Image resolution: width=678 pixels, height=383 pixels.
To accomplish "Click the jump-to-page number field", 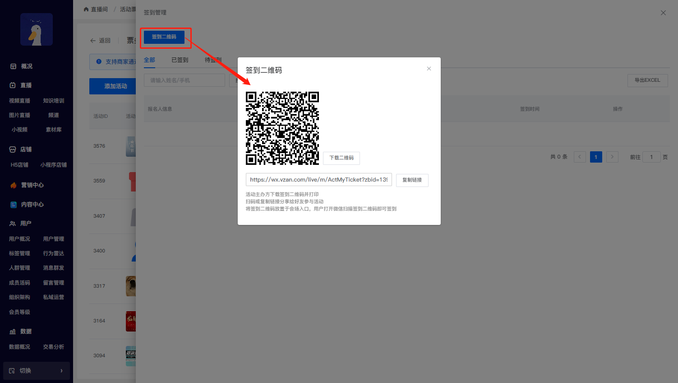I will (651, 157).
